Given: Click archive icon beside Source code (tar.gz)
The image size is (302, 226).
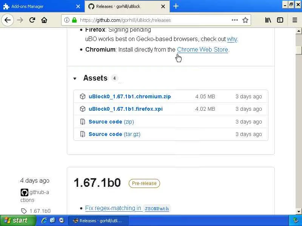Looking at the screenshot, I should (x=82, y=134).
